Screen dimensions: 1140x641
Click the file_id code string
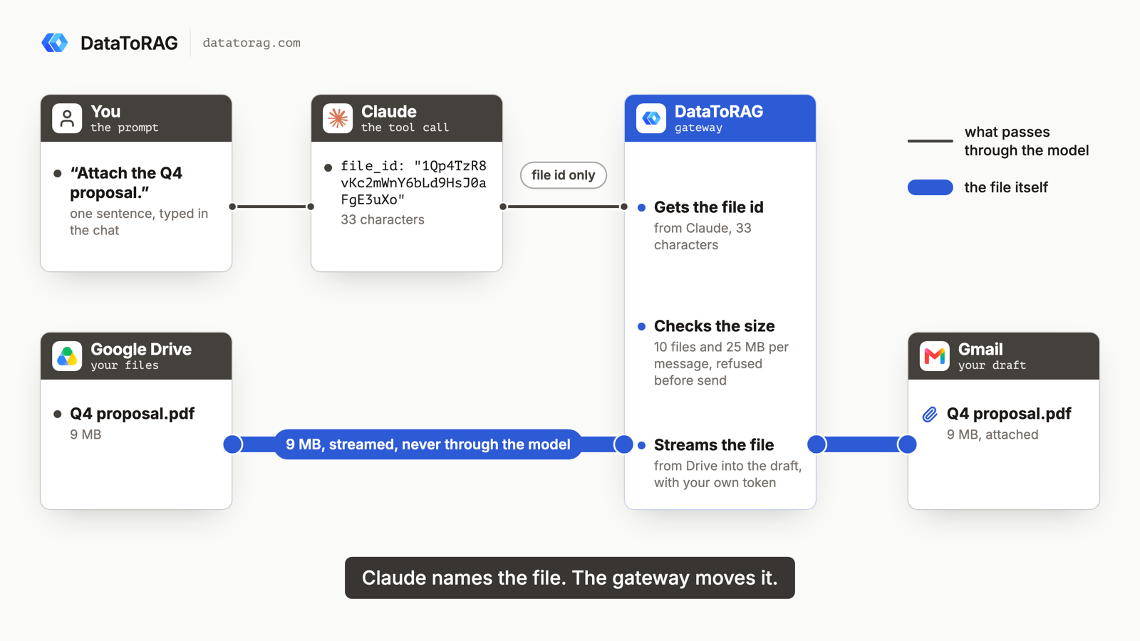413,182
